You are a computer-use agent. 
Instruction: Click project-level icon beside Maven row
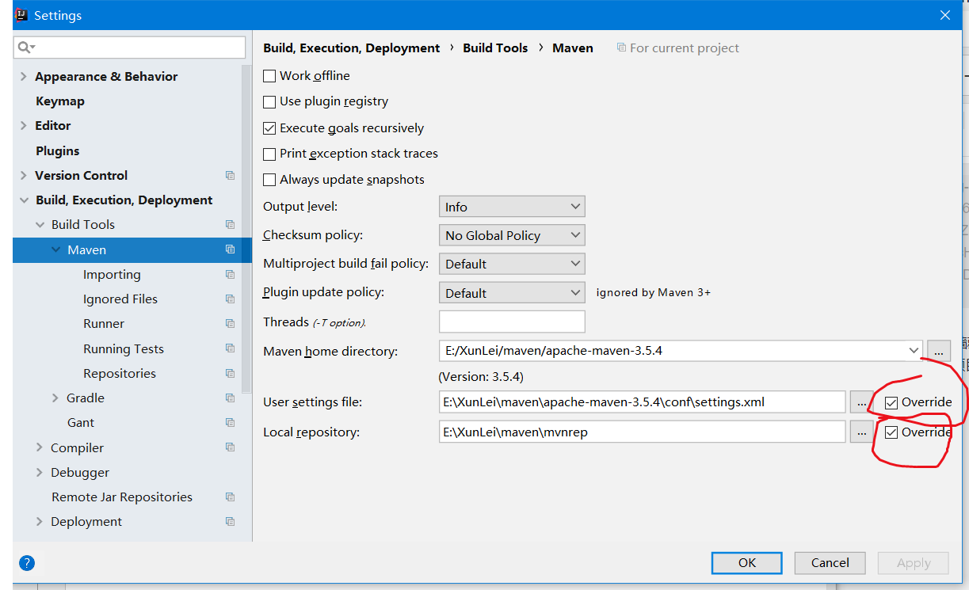230,249
